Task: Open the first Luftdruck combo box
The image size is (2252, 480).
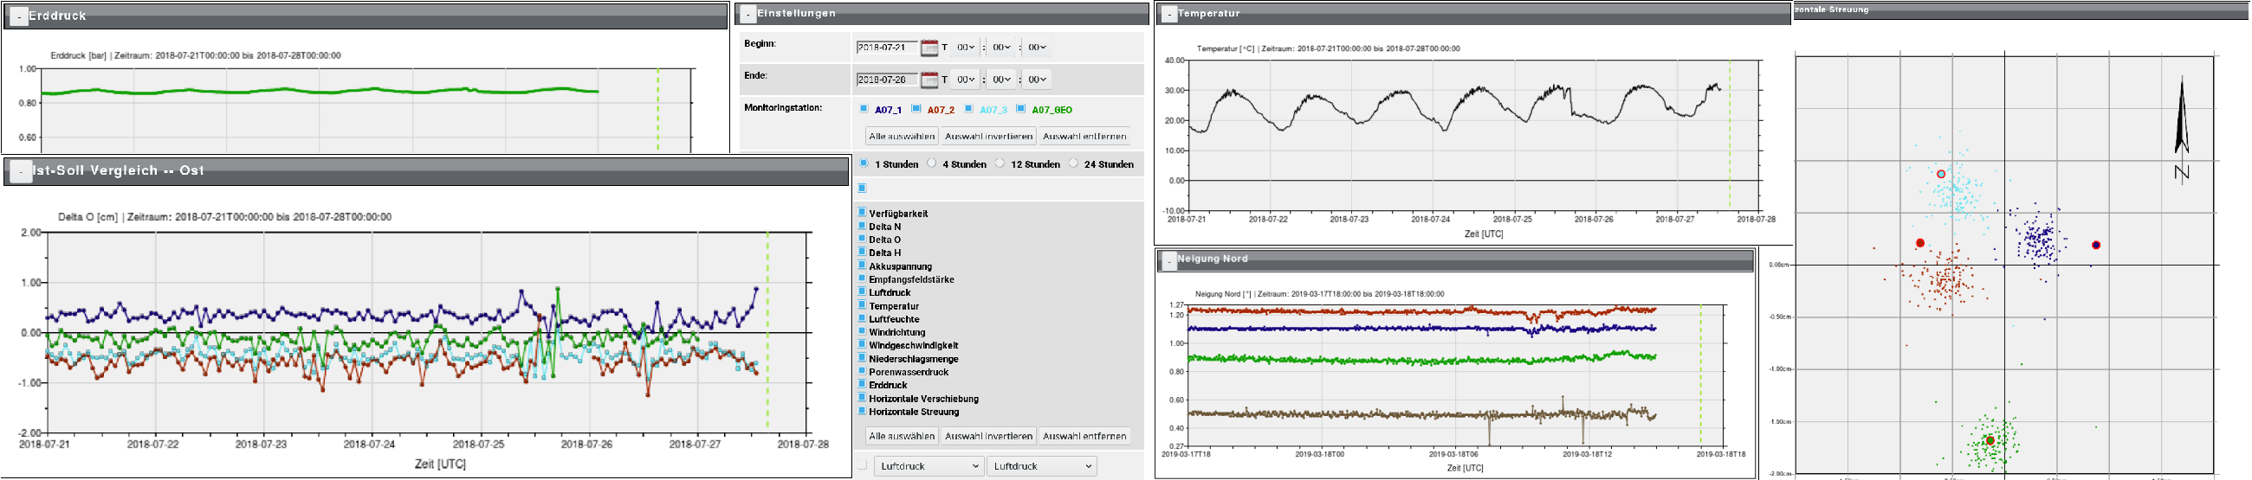Action: pos(929,466)
